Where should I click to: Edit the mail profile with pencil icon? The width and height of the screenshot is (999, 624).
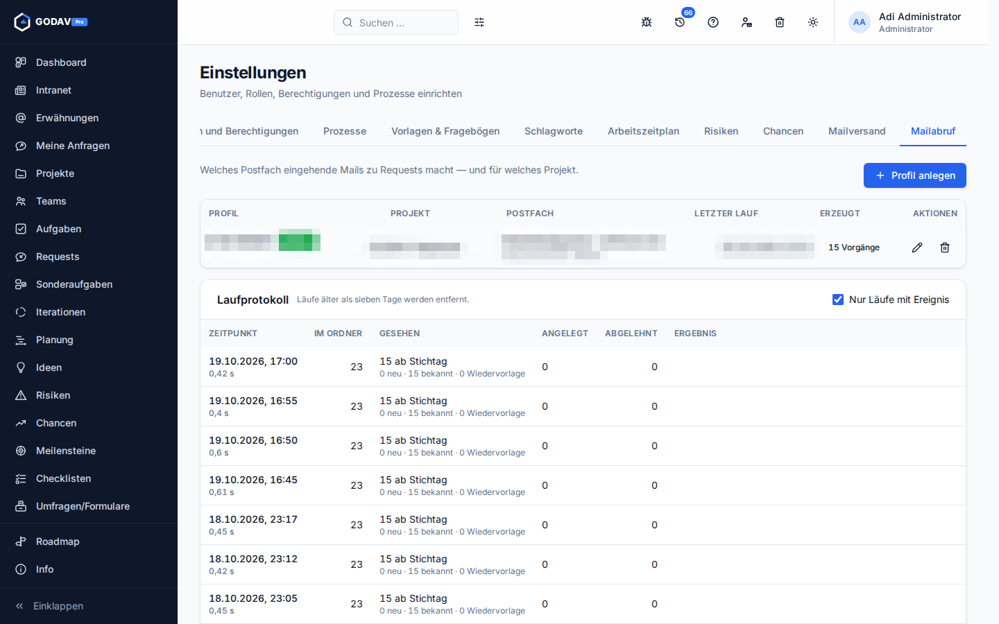[x=917, y=248]
